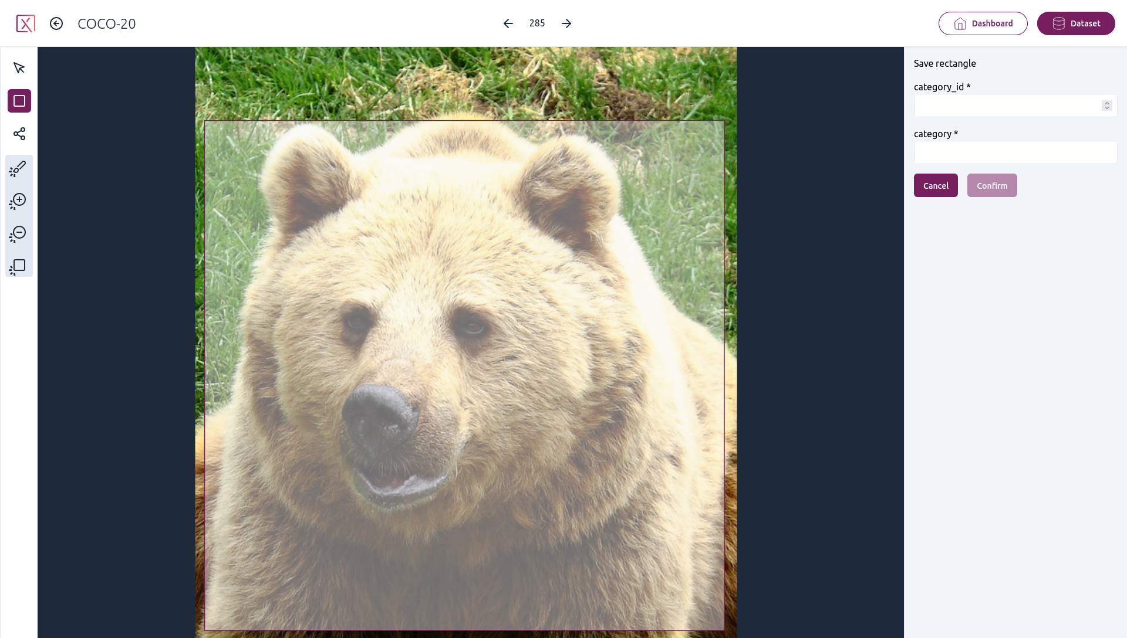Select the rectangle annotation tool
The height and width of the screenshot is (638, 1127).
tap(19, 100)
